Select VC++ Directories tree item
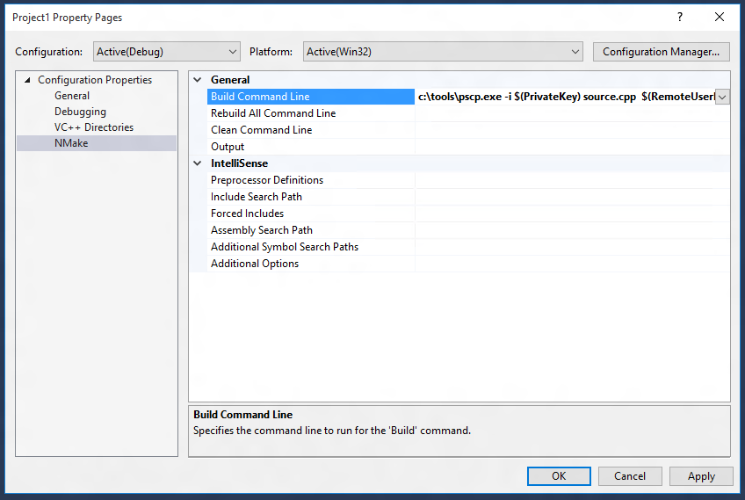The height and width of the screenshot is (500, 745). 94,127
